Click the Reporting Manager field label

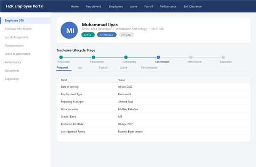pos(72,102)
